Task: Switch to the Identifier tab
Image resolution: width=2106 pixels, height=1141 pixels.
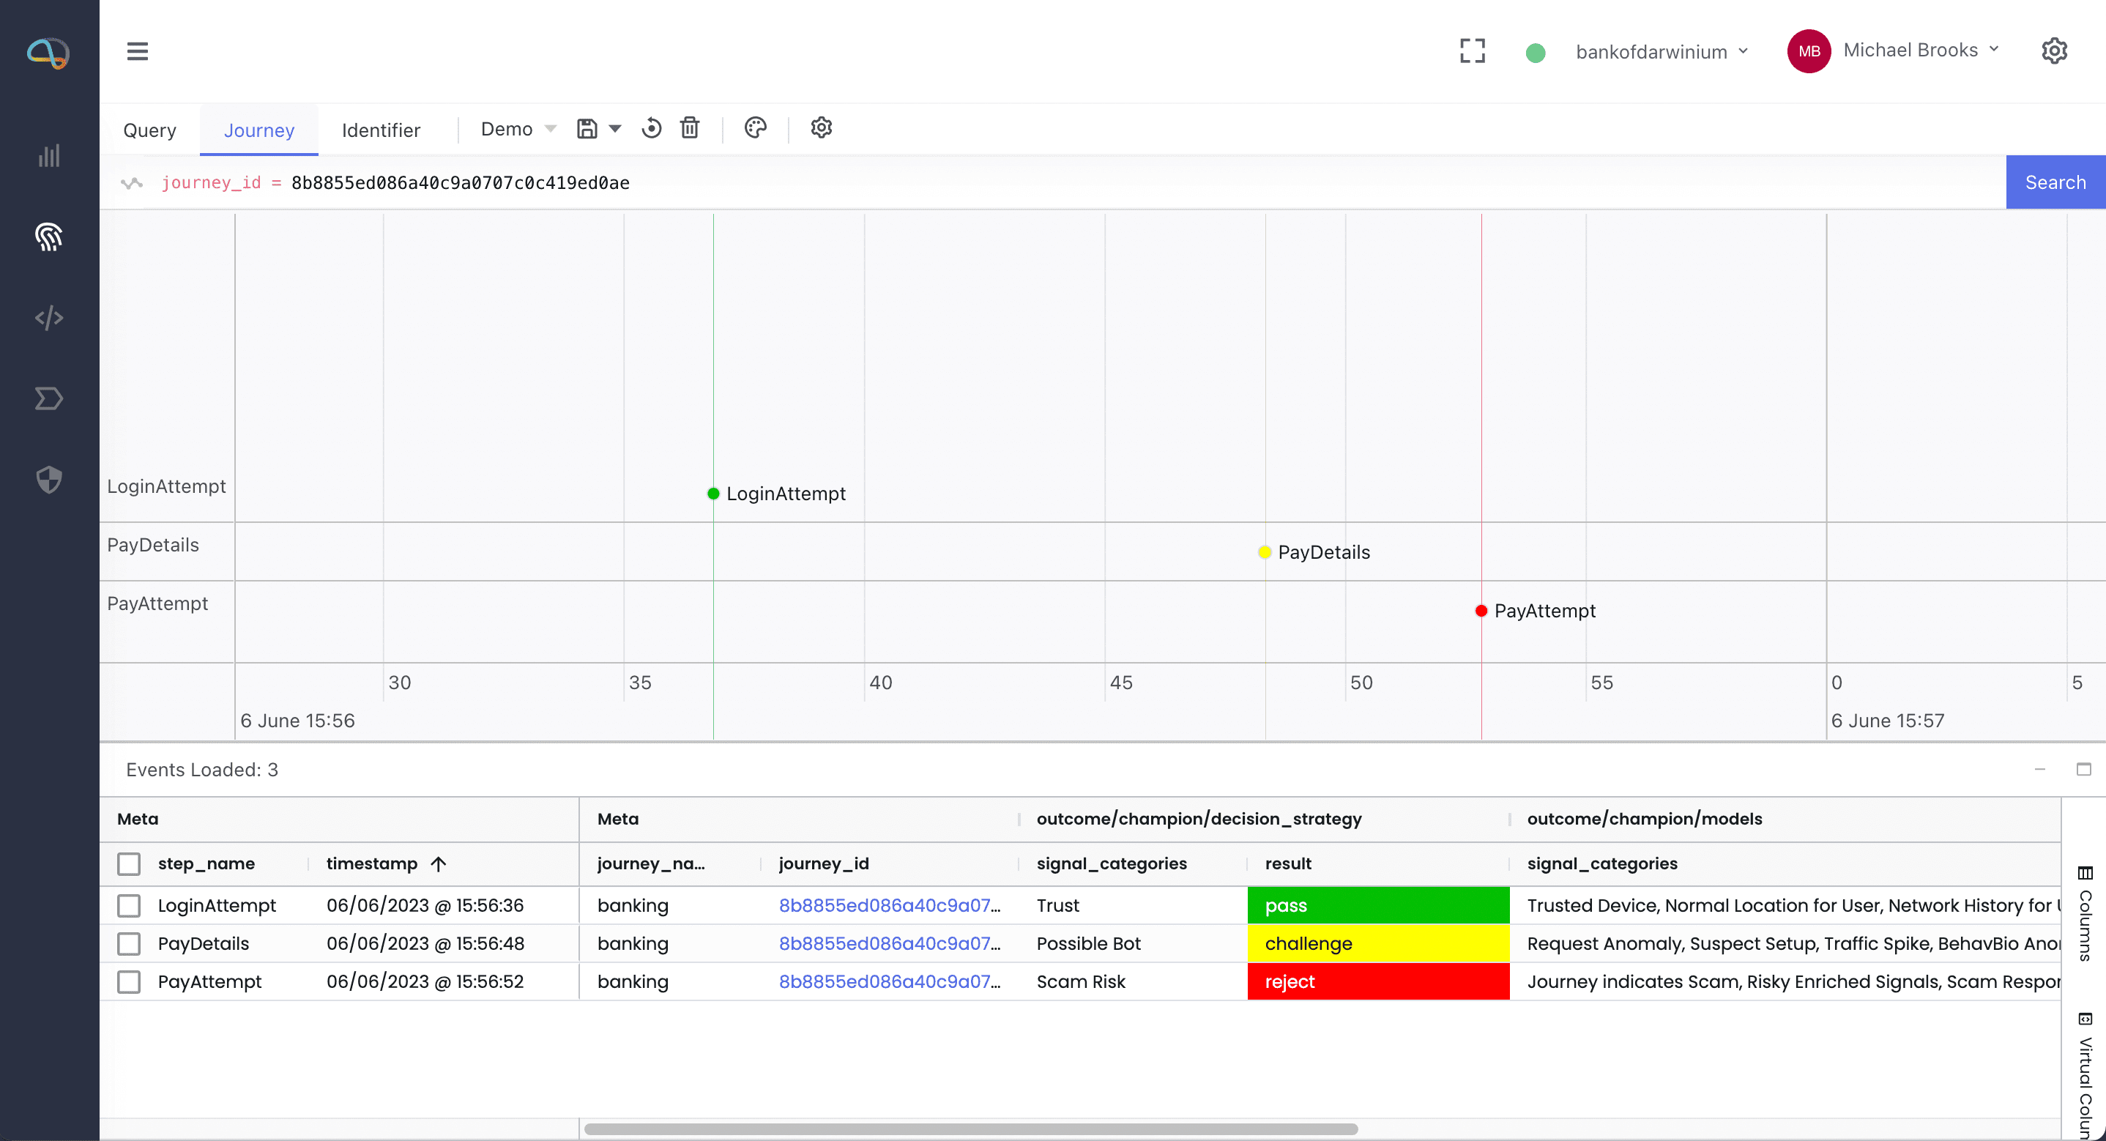Action: (x=380, y=130)
